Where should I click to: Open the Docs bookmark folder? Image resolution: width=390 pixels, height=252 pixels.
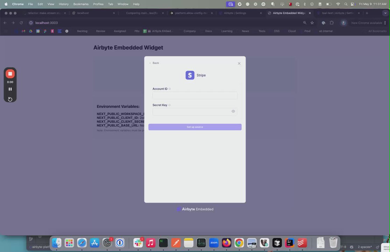tap(208, 31)
